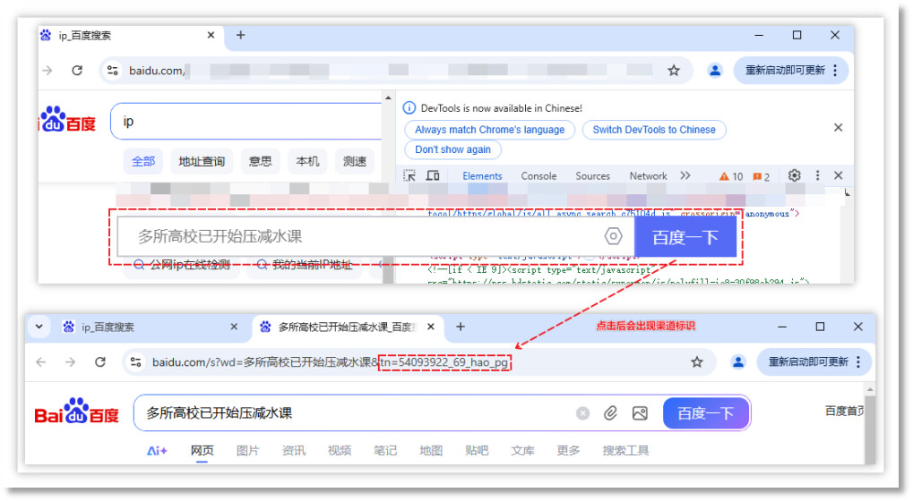Clear the search text with the grey X icon
The height and width of the screenshot is (501, 913).
tap(583, 413)
